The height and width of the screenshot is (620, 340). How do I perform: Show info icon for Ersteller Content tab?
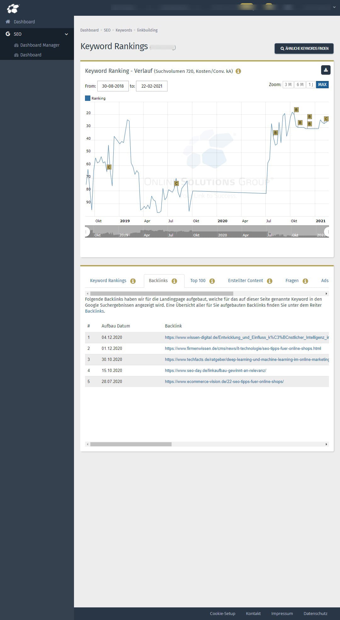269,281
